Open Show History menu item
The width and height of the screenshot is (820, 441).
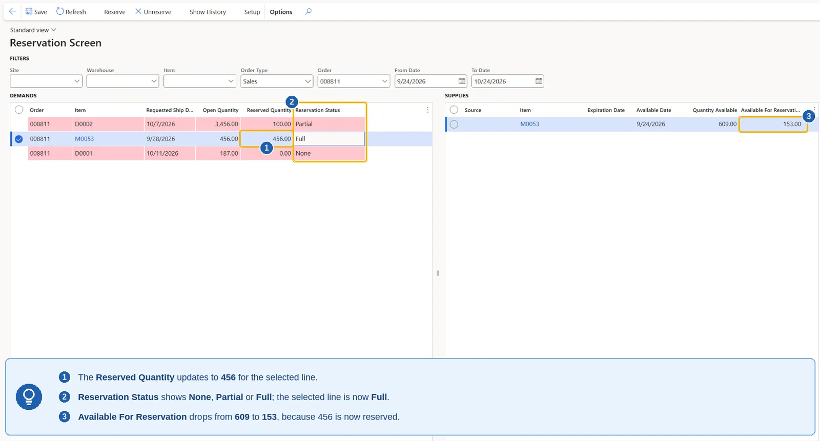tap(208, 12)
